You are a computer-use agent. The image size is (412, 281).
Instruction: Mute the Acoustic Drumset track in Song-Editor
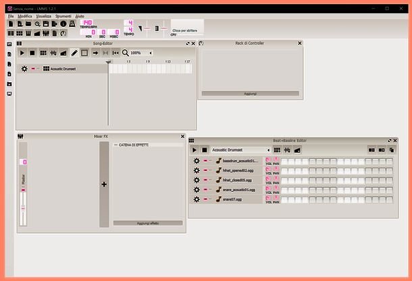tap(33, 69)
